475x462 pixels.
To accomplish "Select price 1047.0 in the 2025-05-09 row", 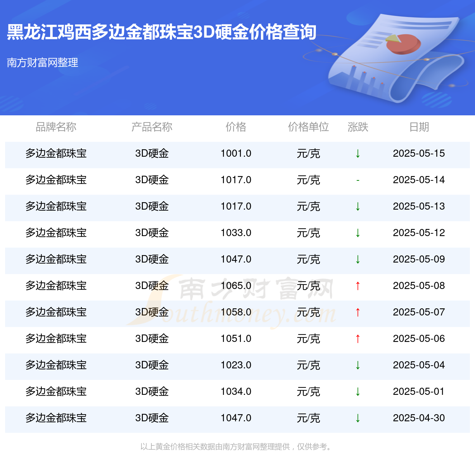I will tap(236, 259).
